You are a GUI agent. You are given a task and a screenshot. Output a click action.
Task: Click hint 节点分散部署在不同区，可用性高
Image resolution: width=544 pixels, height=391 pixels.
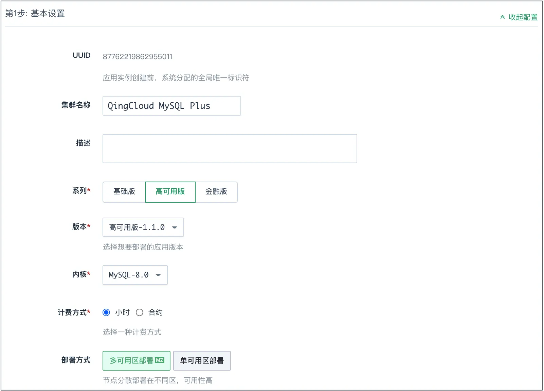tap(158, 380)
